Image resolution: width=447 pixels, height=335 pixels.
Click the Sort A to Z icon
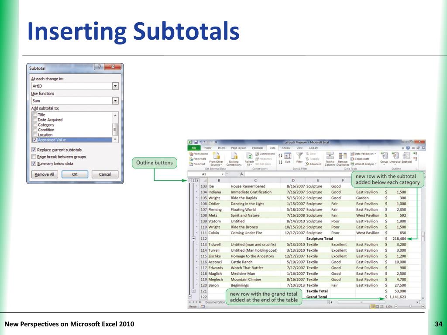point(280,156)
